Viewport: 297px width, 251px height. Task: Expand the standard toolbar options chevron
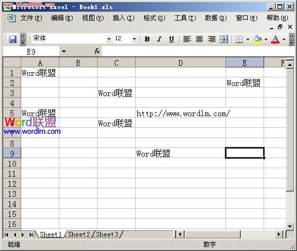pos(23,39)
